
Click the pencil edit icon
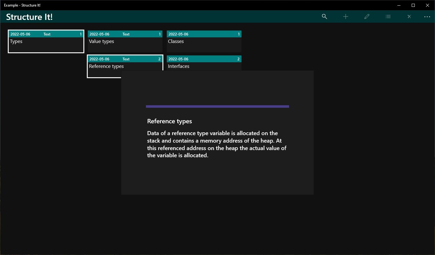click(367, 17)
